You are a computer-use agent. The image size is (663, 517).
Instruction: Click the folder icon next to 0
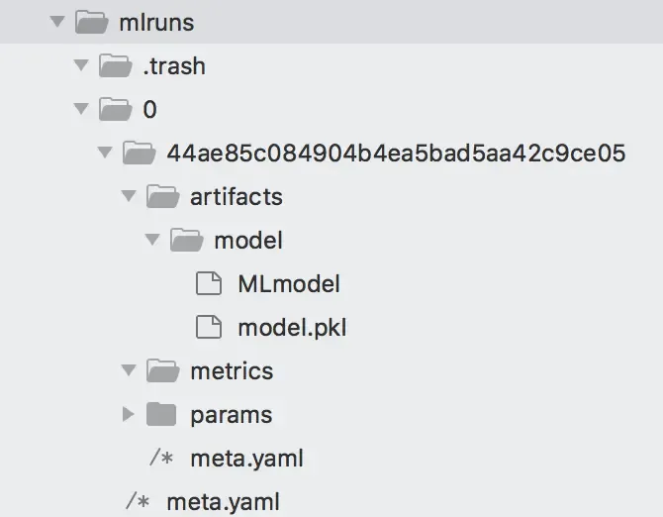115,109
